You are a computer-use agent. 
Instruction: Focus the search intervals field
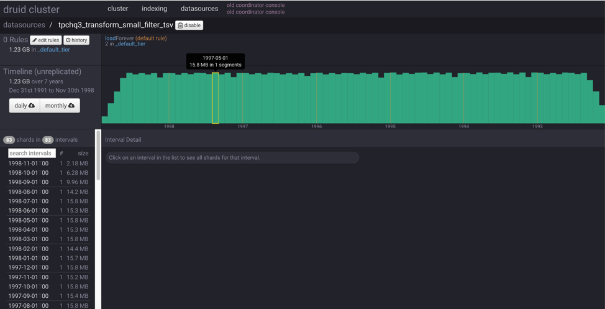pyautogui.click(x=32, y=154)
